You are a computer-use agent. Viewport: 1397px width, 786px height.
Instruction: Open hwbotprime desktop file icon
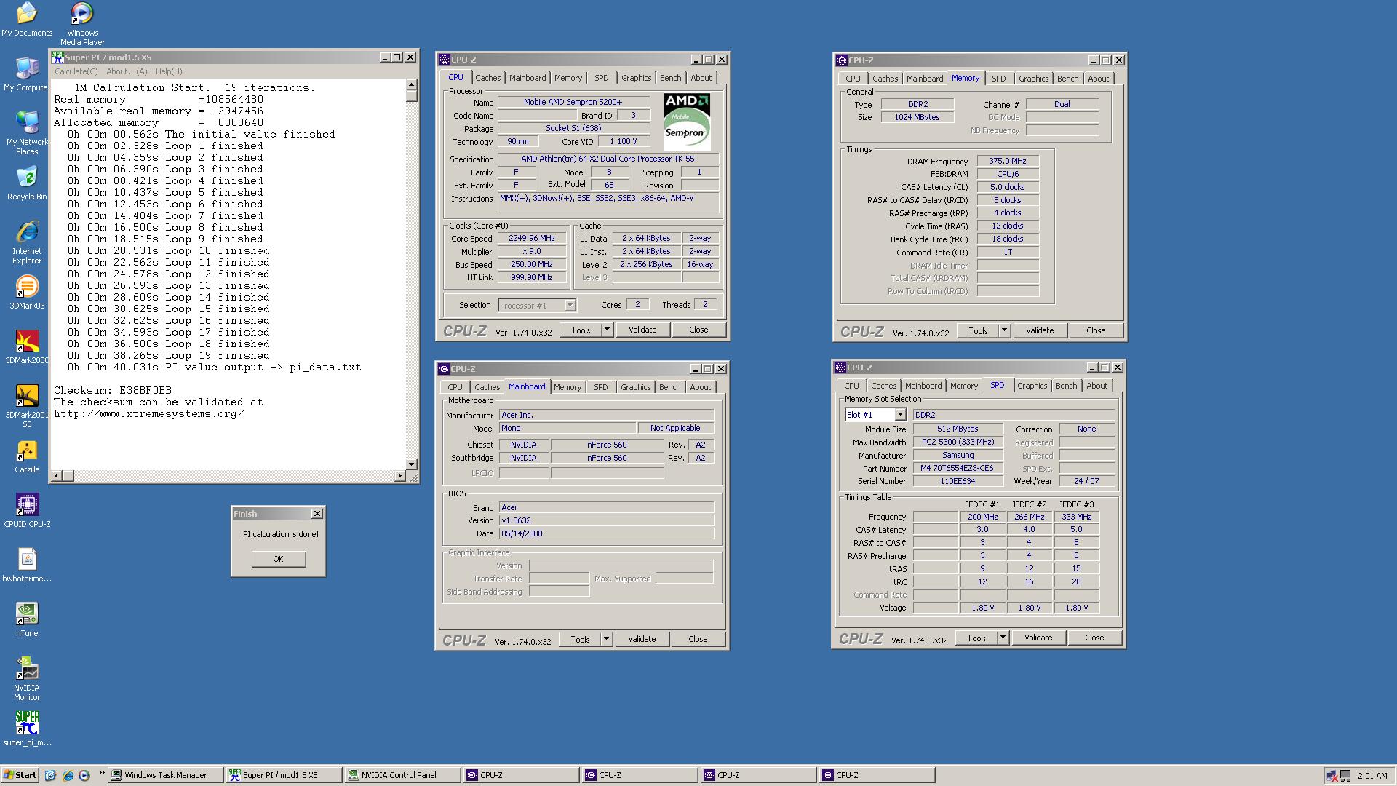click(x=27, y=565)
